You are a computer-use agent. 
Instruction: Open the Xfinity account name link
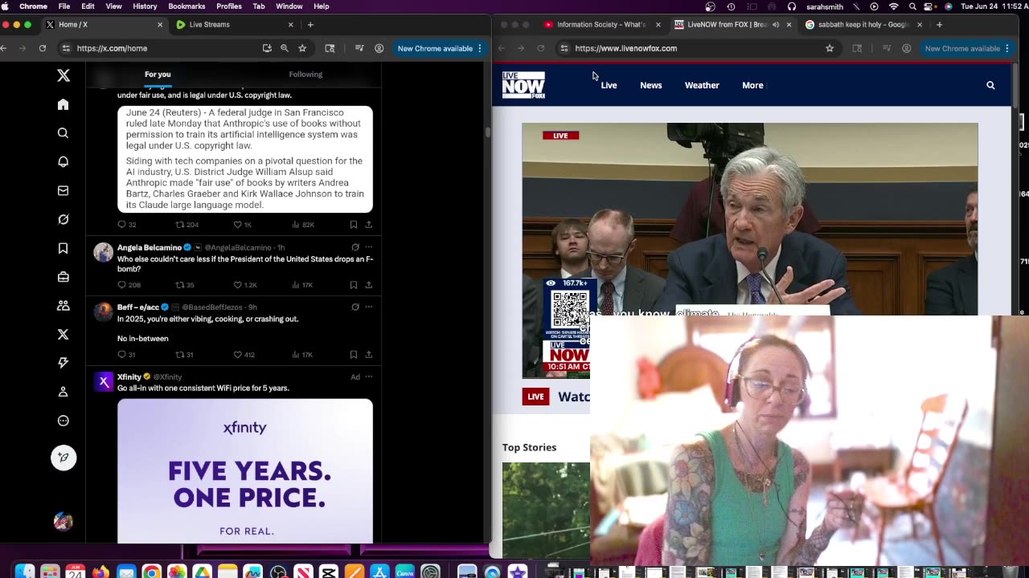pos(129,377)
